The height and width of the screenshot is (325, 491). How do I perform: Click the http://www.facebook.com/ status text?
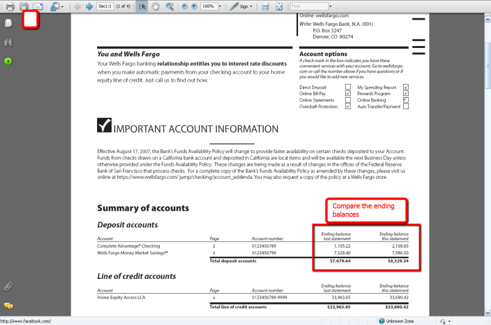point(25,321)
